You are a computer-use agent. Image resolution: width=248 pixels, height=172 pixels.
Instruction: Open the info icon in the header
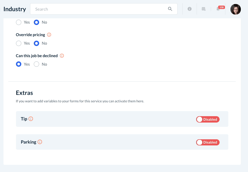pyautogui.click(x=189, y=9)
